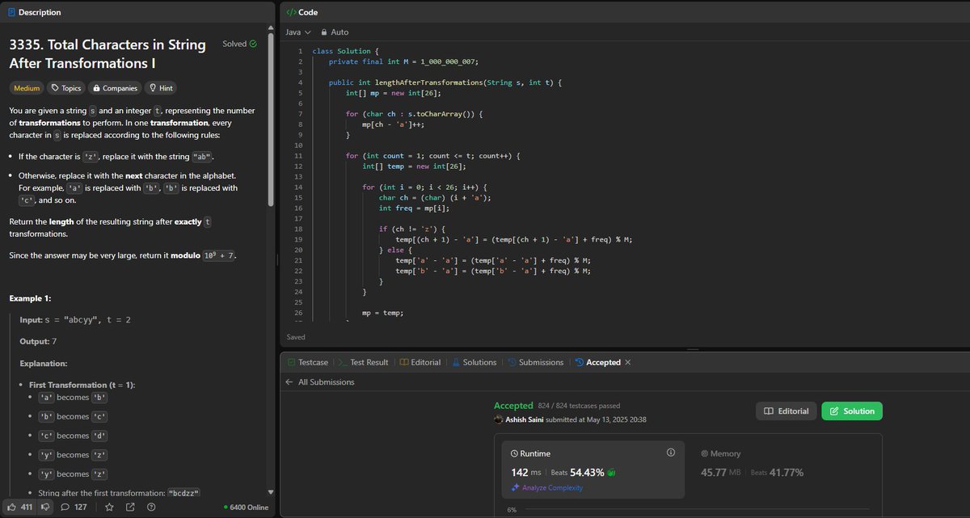Click the Code panel brackets icon
This screenshot has height=518, width=970.
click(x=291, y=12)
